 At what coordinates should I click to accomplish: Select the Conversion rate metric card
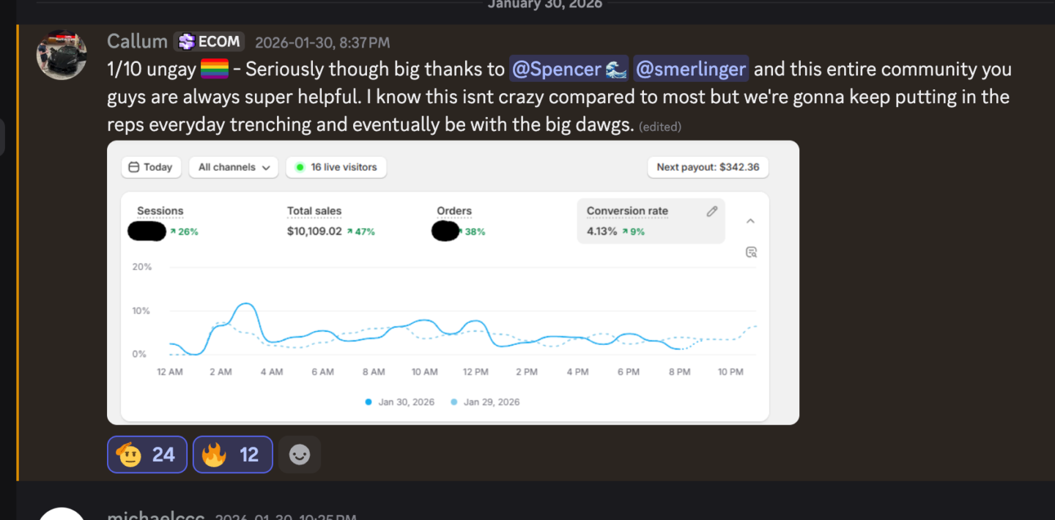pyautogui.click(x=651, y=220)
